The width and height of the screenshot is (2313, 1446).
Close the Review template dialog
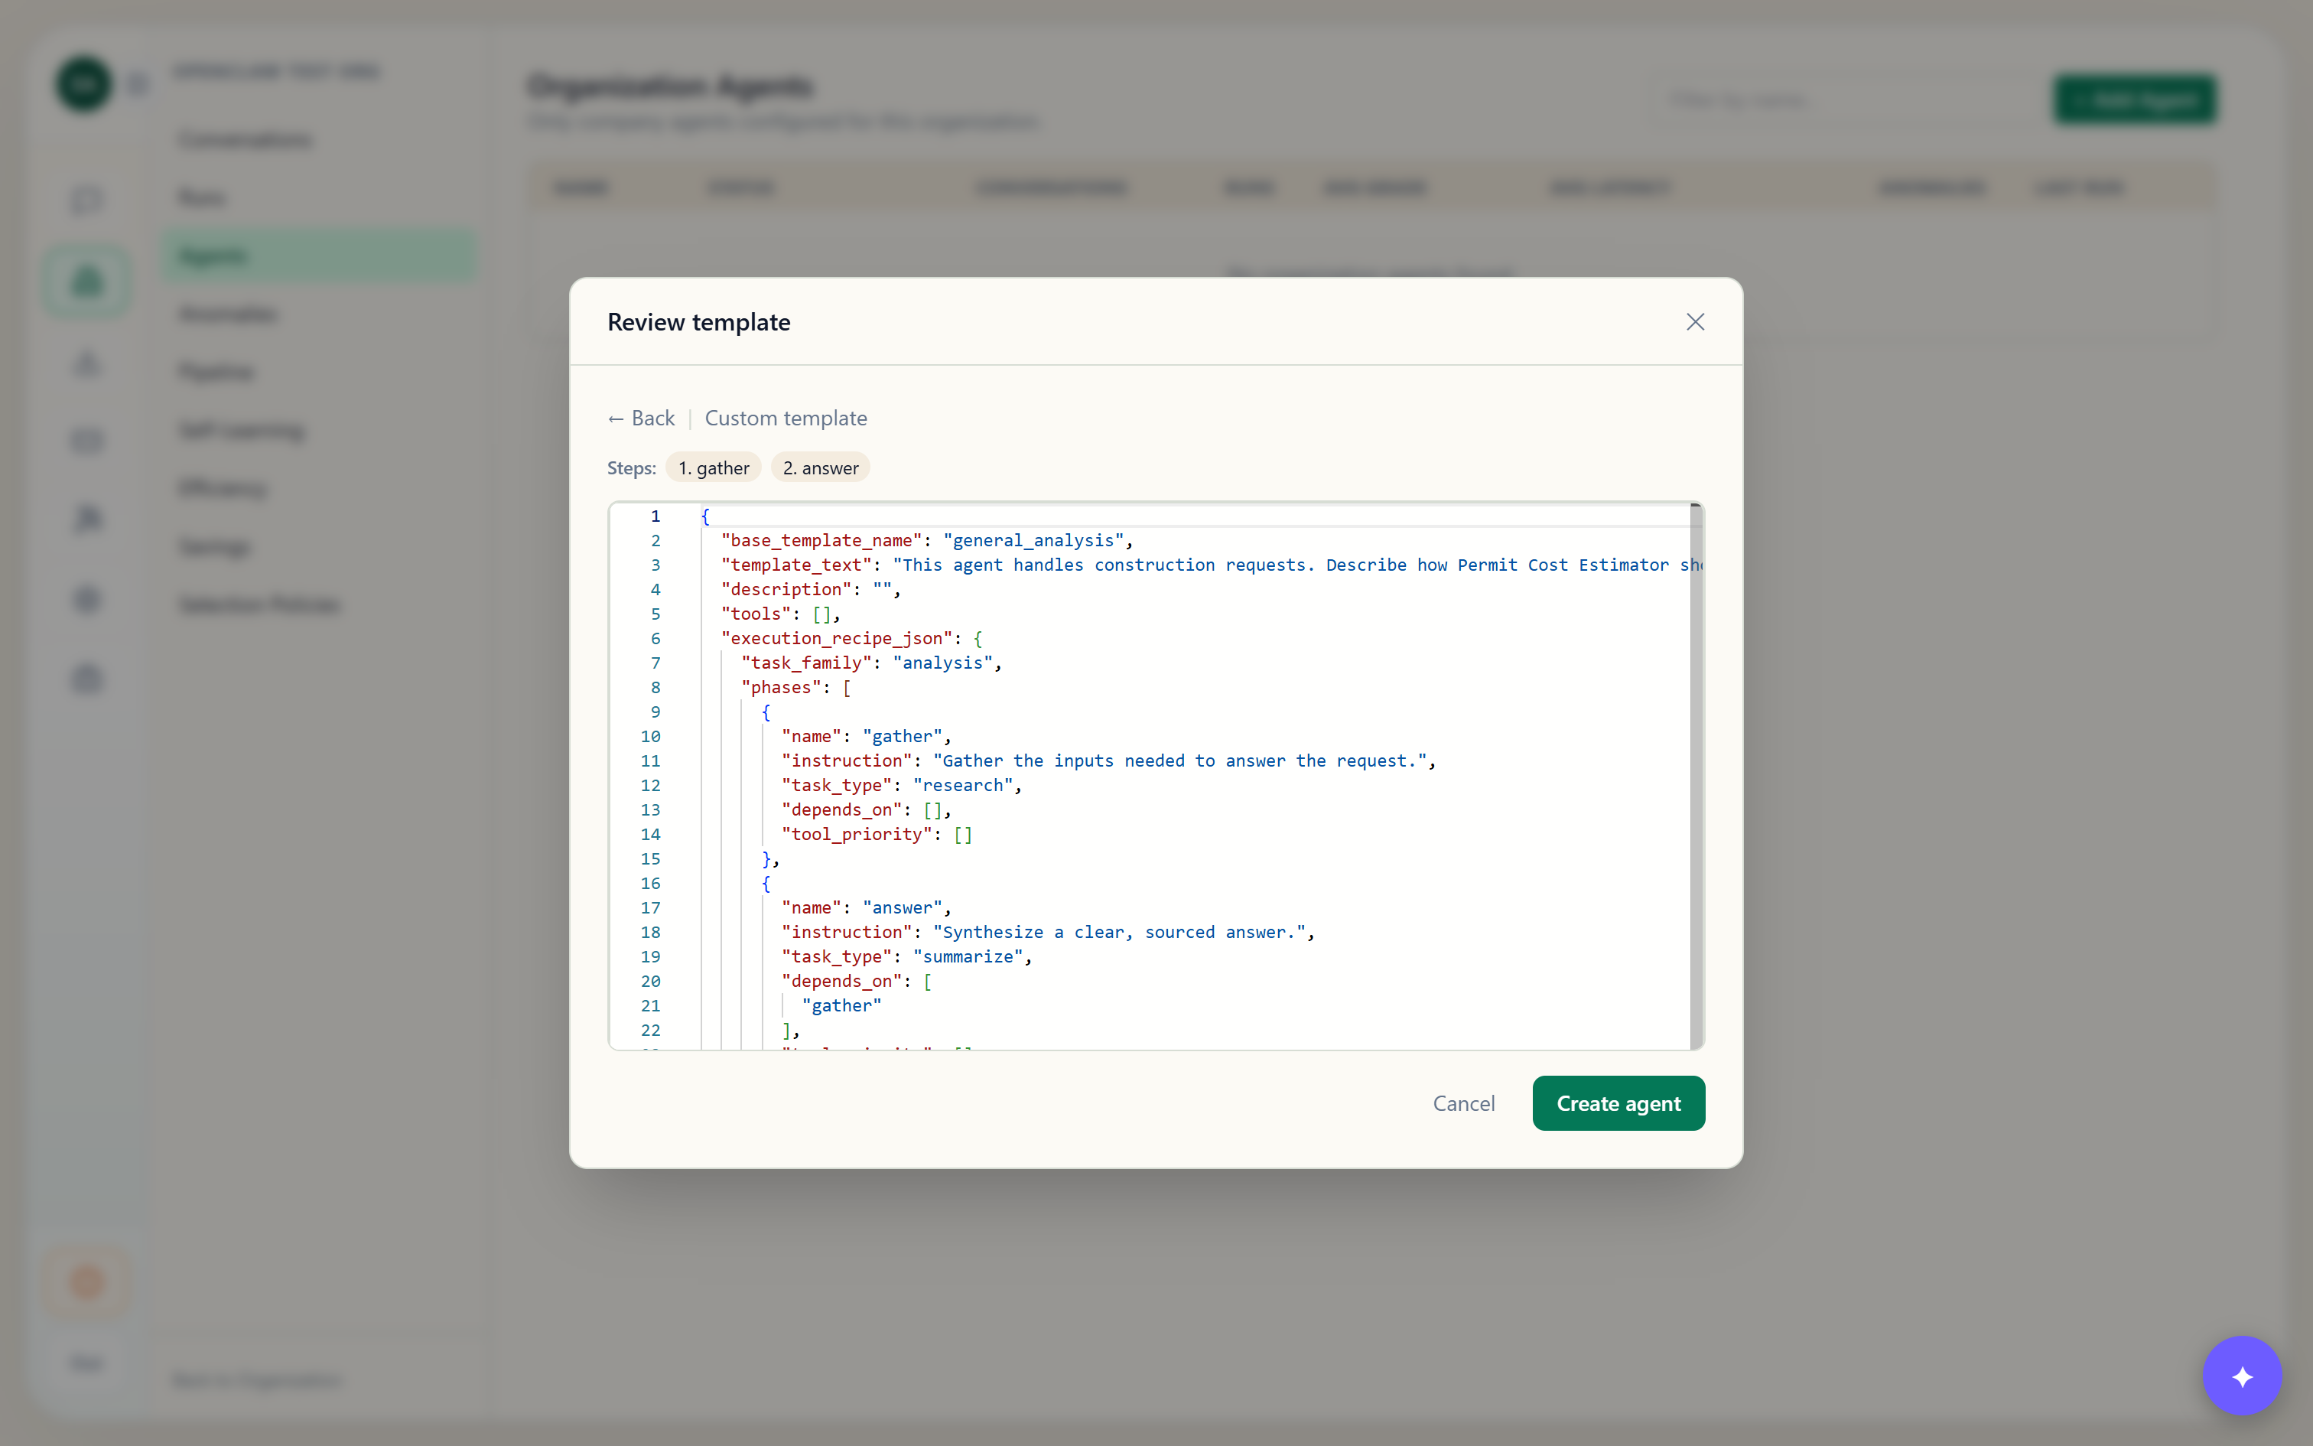pos(1695,322)
